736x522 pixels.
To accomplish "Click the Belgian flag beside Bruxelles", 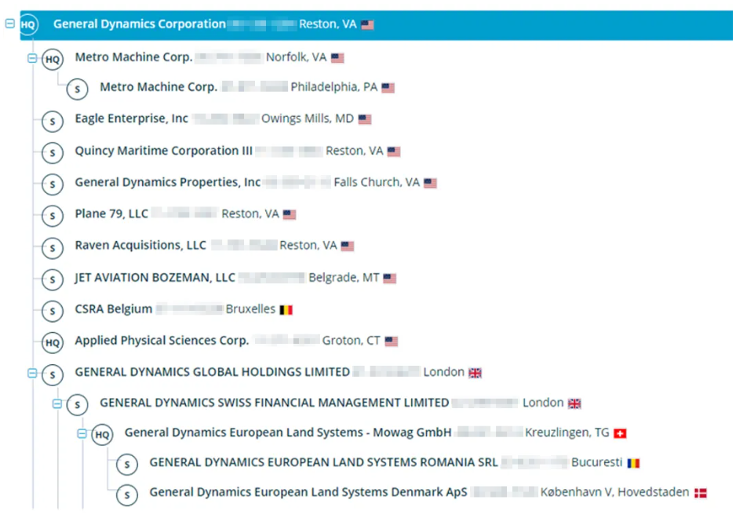I will tap(286, 310).
